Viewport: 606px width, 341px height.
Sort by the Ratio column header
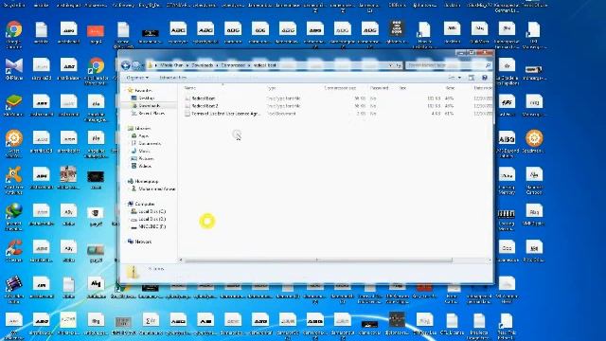451,88
